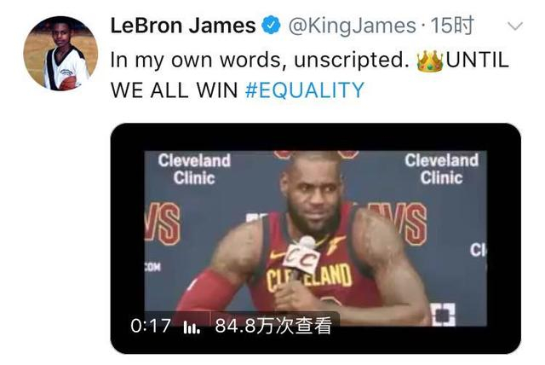The image size is (545, 365).
Task: Click the crown emoji in tweet
Action: click(x=430, y=61)
